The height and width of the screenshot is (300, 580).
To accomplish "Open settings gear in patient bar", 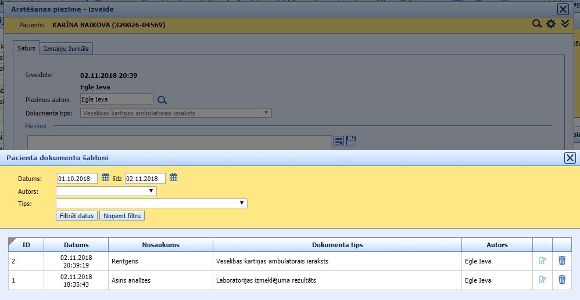I will point(551,24).
